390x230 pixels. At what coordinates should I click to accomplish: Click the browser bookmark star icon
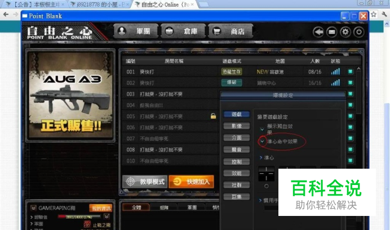tap(373, 15)
